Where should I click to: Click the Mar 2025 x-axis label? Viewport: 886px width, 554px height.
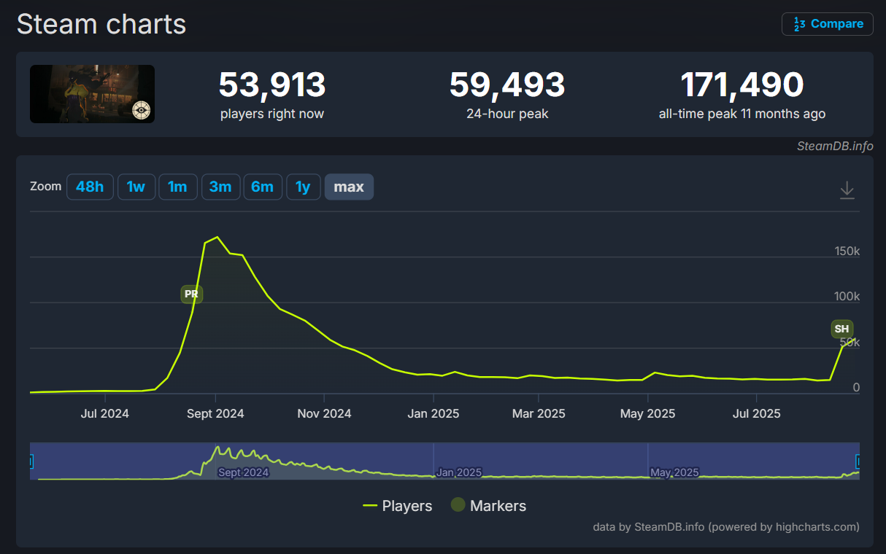click(539, 413)
